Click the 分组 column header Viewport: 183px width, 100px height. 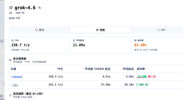(13, 69)
